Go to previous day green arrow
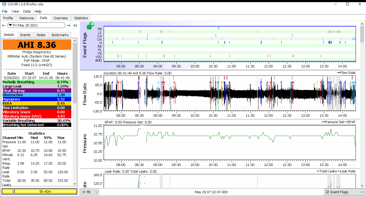The height and width of the screenshot is (197, 366). (x=4, y=25)
